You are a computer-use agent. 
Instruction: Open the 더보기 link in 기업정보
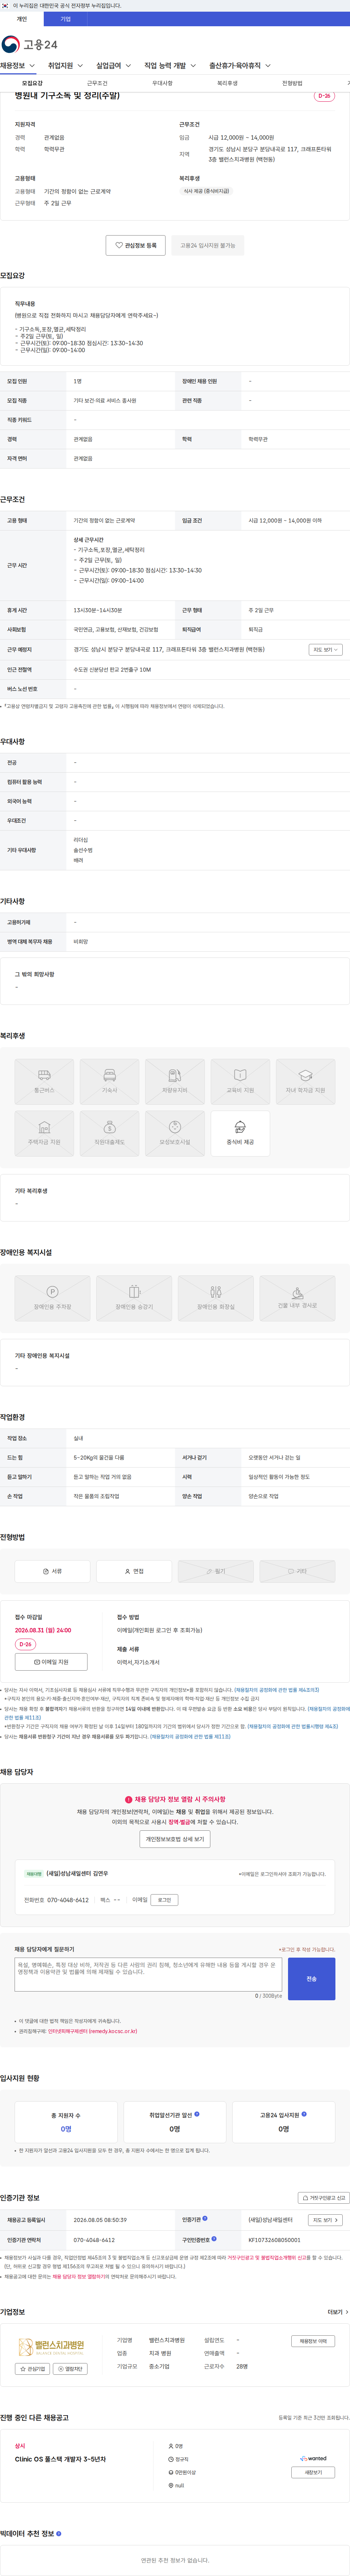coord(338,2312)
